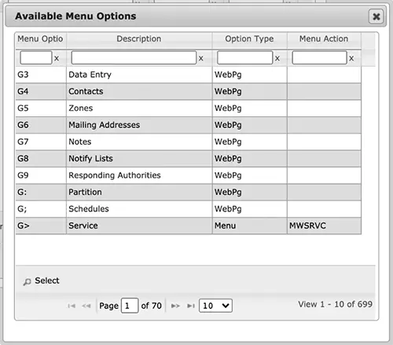Screen dimensions: 393x345
Task: Select the Zones description cell
Action: coord(139,108)
